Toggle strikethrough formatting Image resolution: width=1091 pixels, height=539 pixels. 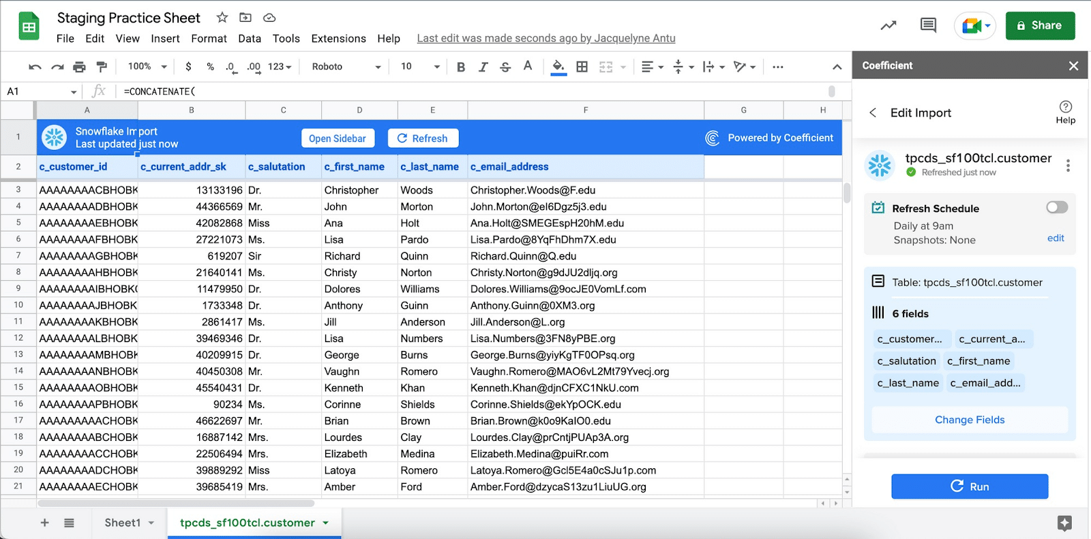pos(505,67)
